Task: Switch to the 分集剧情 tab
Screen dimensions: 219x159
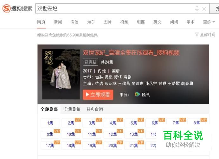Action: (x=72, y=109)
